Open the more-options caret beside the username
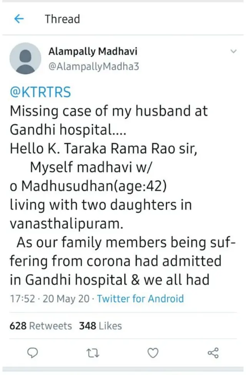The image size is (246, 375). [234, 50]
